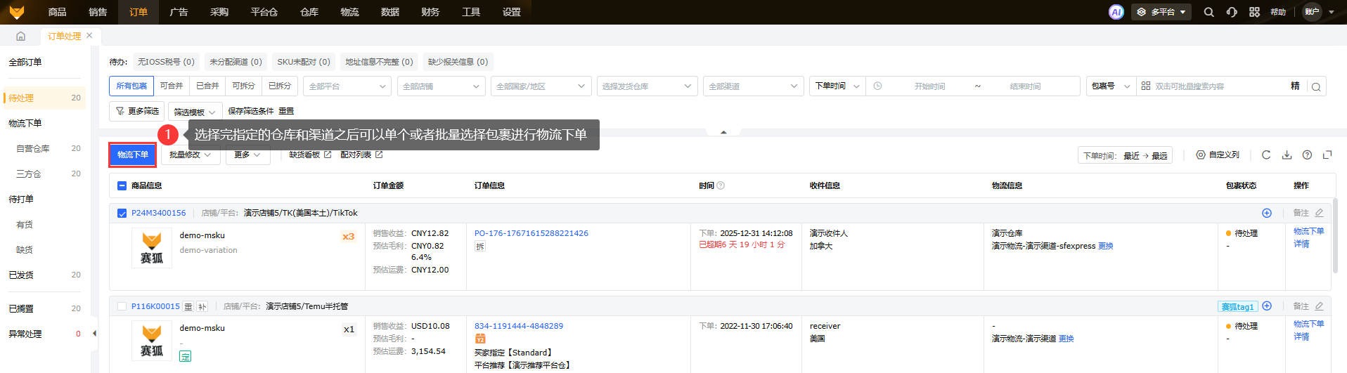The height and width of the screenshot is (373, 1347).
Task: Click the 重 tag on P116K00015
Action: (188, 306)
